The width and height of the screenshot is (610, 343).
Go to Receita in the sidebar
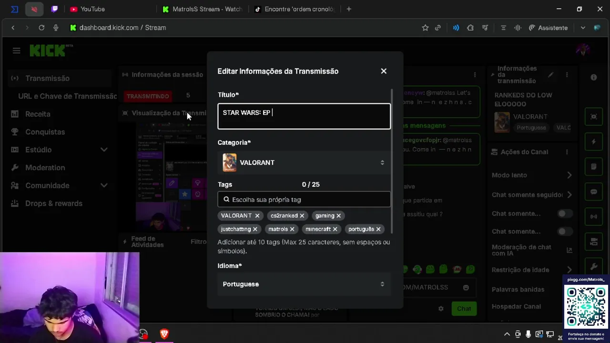[x=38, y=114]
